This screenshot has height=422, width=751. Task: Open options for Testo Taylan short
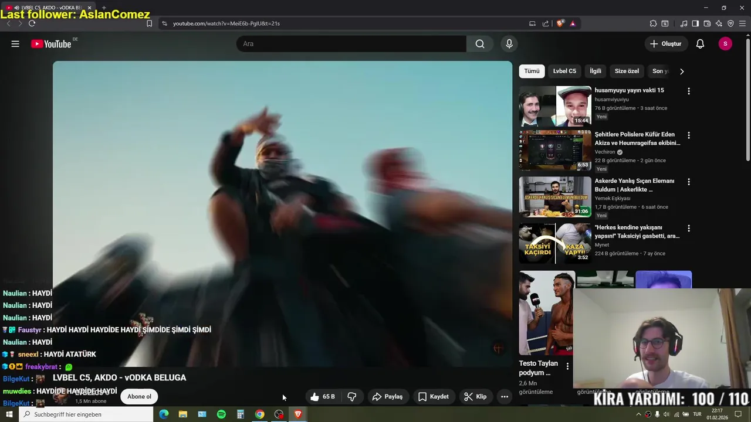[567, 366]
